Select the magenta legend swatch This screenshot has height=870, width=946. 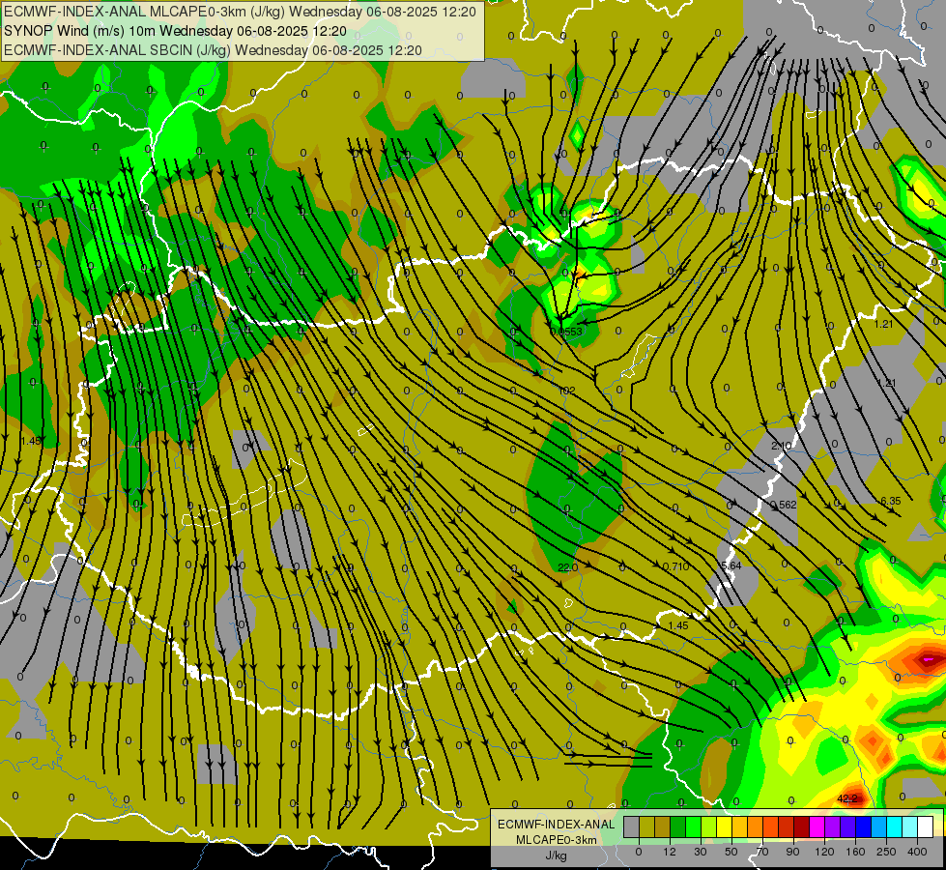tap(817, 826)
